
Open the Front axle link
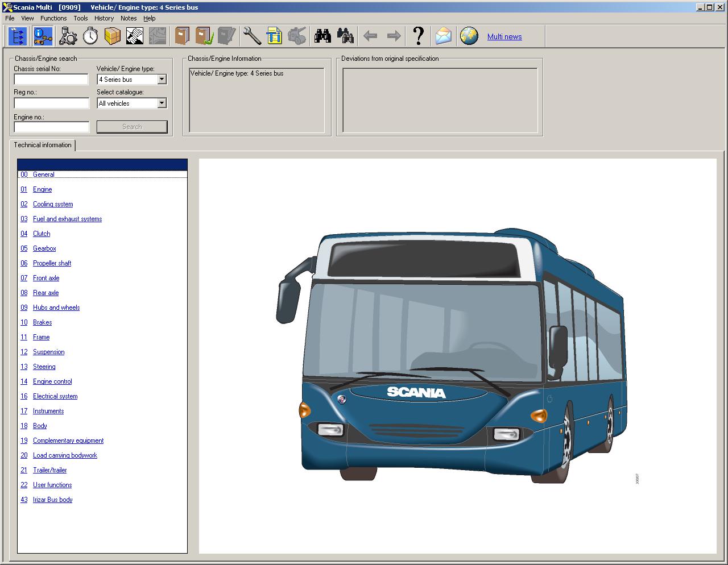click(46, 278)
